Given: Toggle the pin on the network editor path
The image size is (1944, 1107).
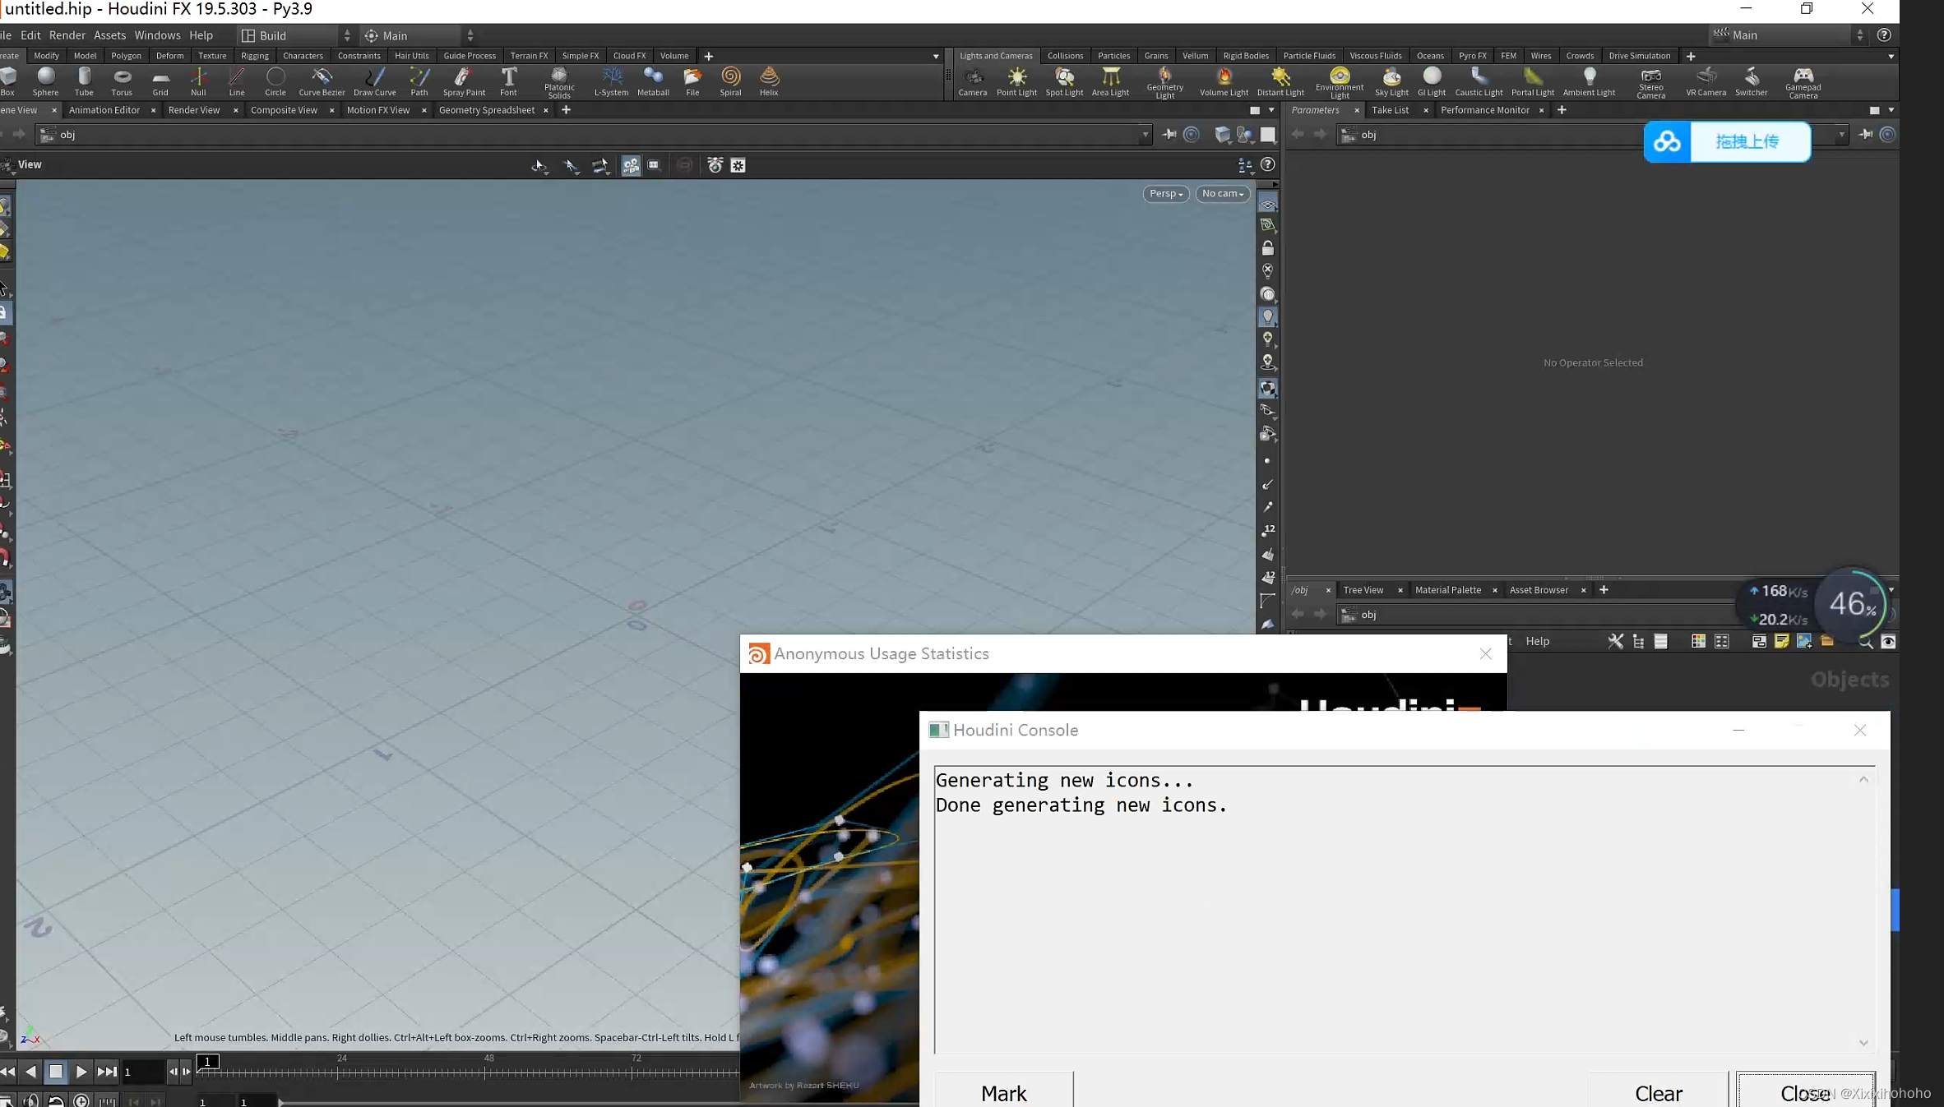Looking at the screenshot, I should click(x=1169, y=135).
